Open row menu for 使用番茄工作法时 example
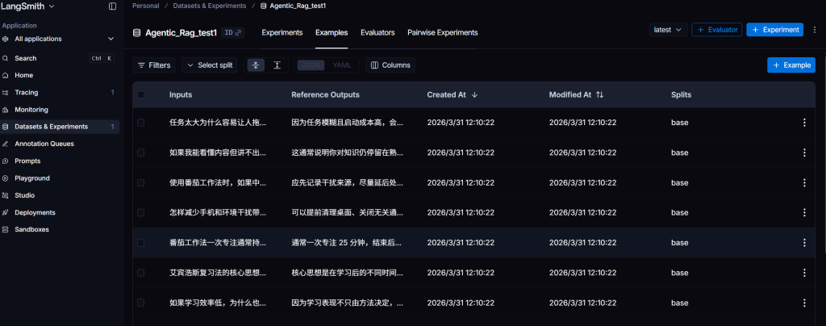 804,182
